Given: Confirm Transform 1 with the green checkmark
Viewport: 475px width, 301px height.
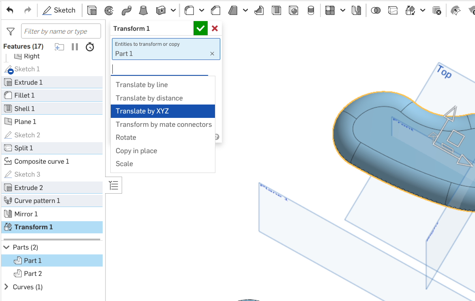Looking at the screenshot, I should point(200,28).
